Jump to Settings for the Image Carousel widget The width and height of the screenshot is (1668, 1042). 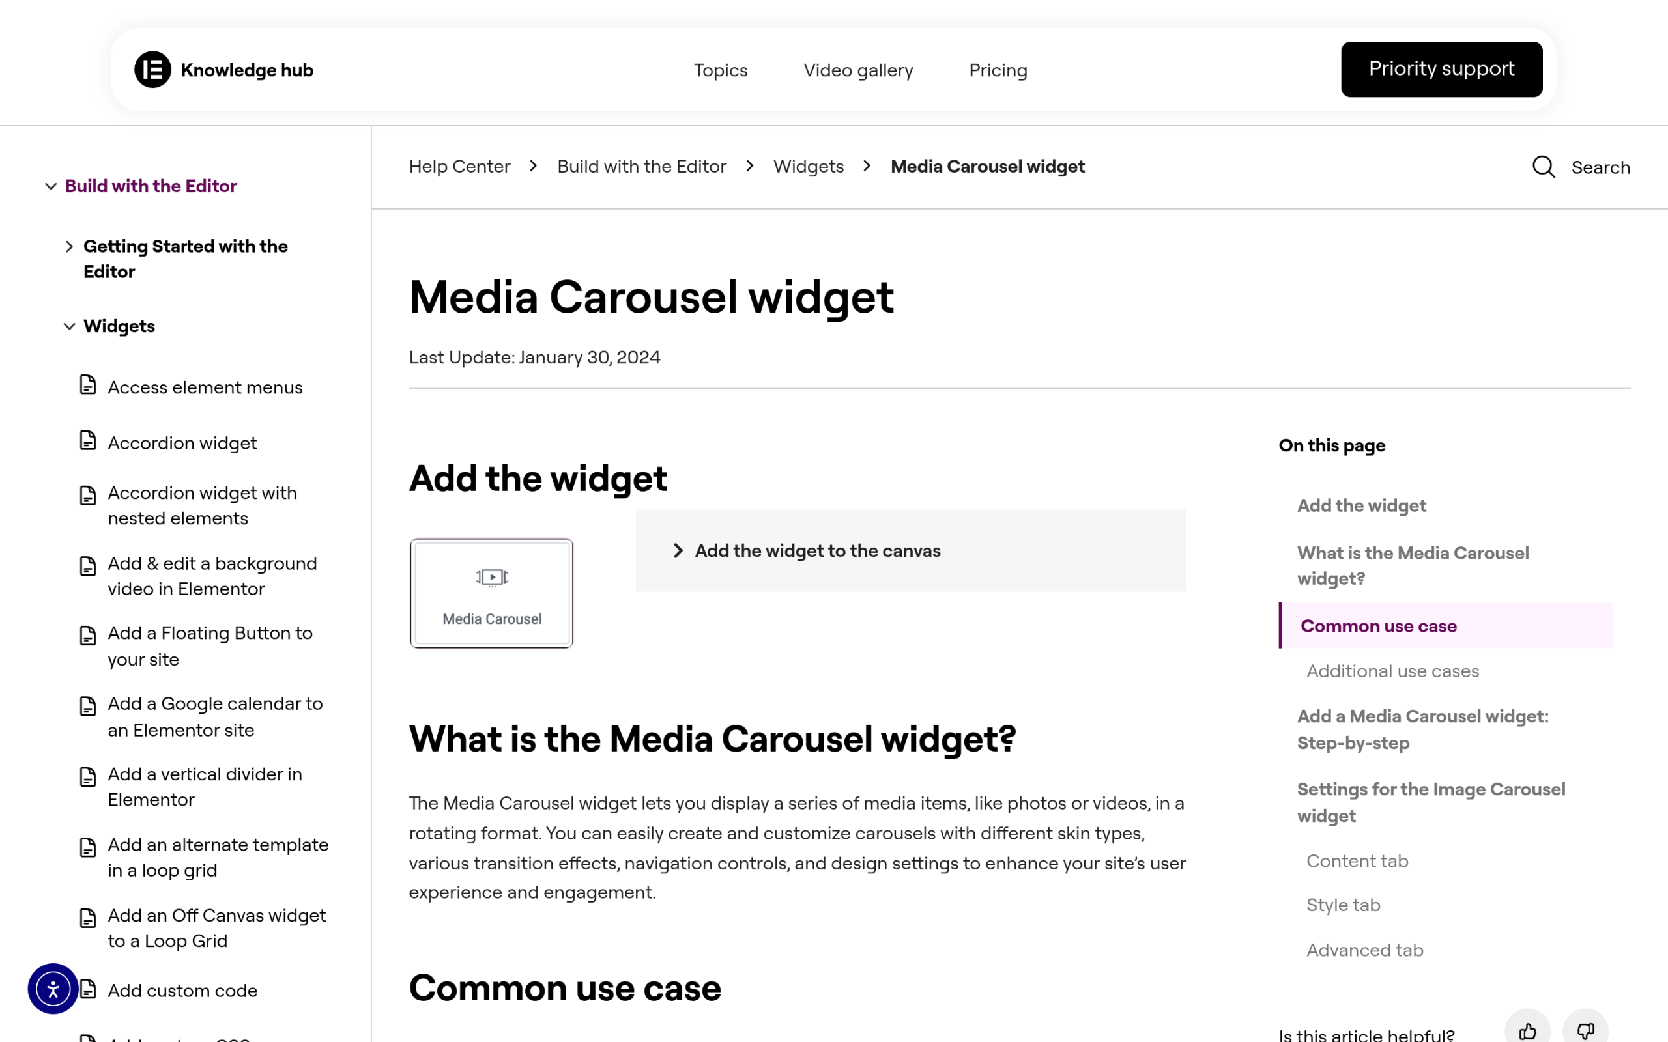point(1431,803)
